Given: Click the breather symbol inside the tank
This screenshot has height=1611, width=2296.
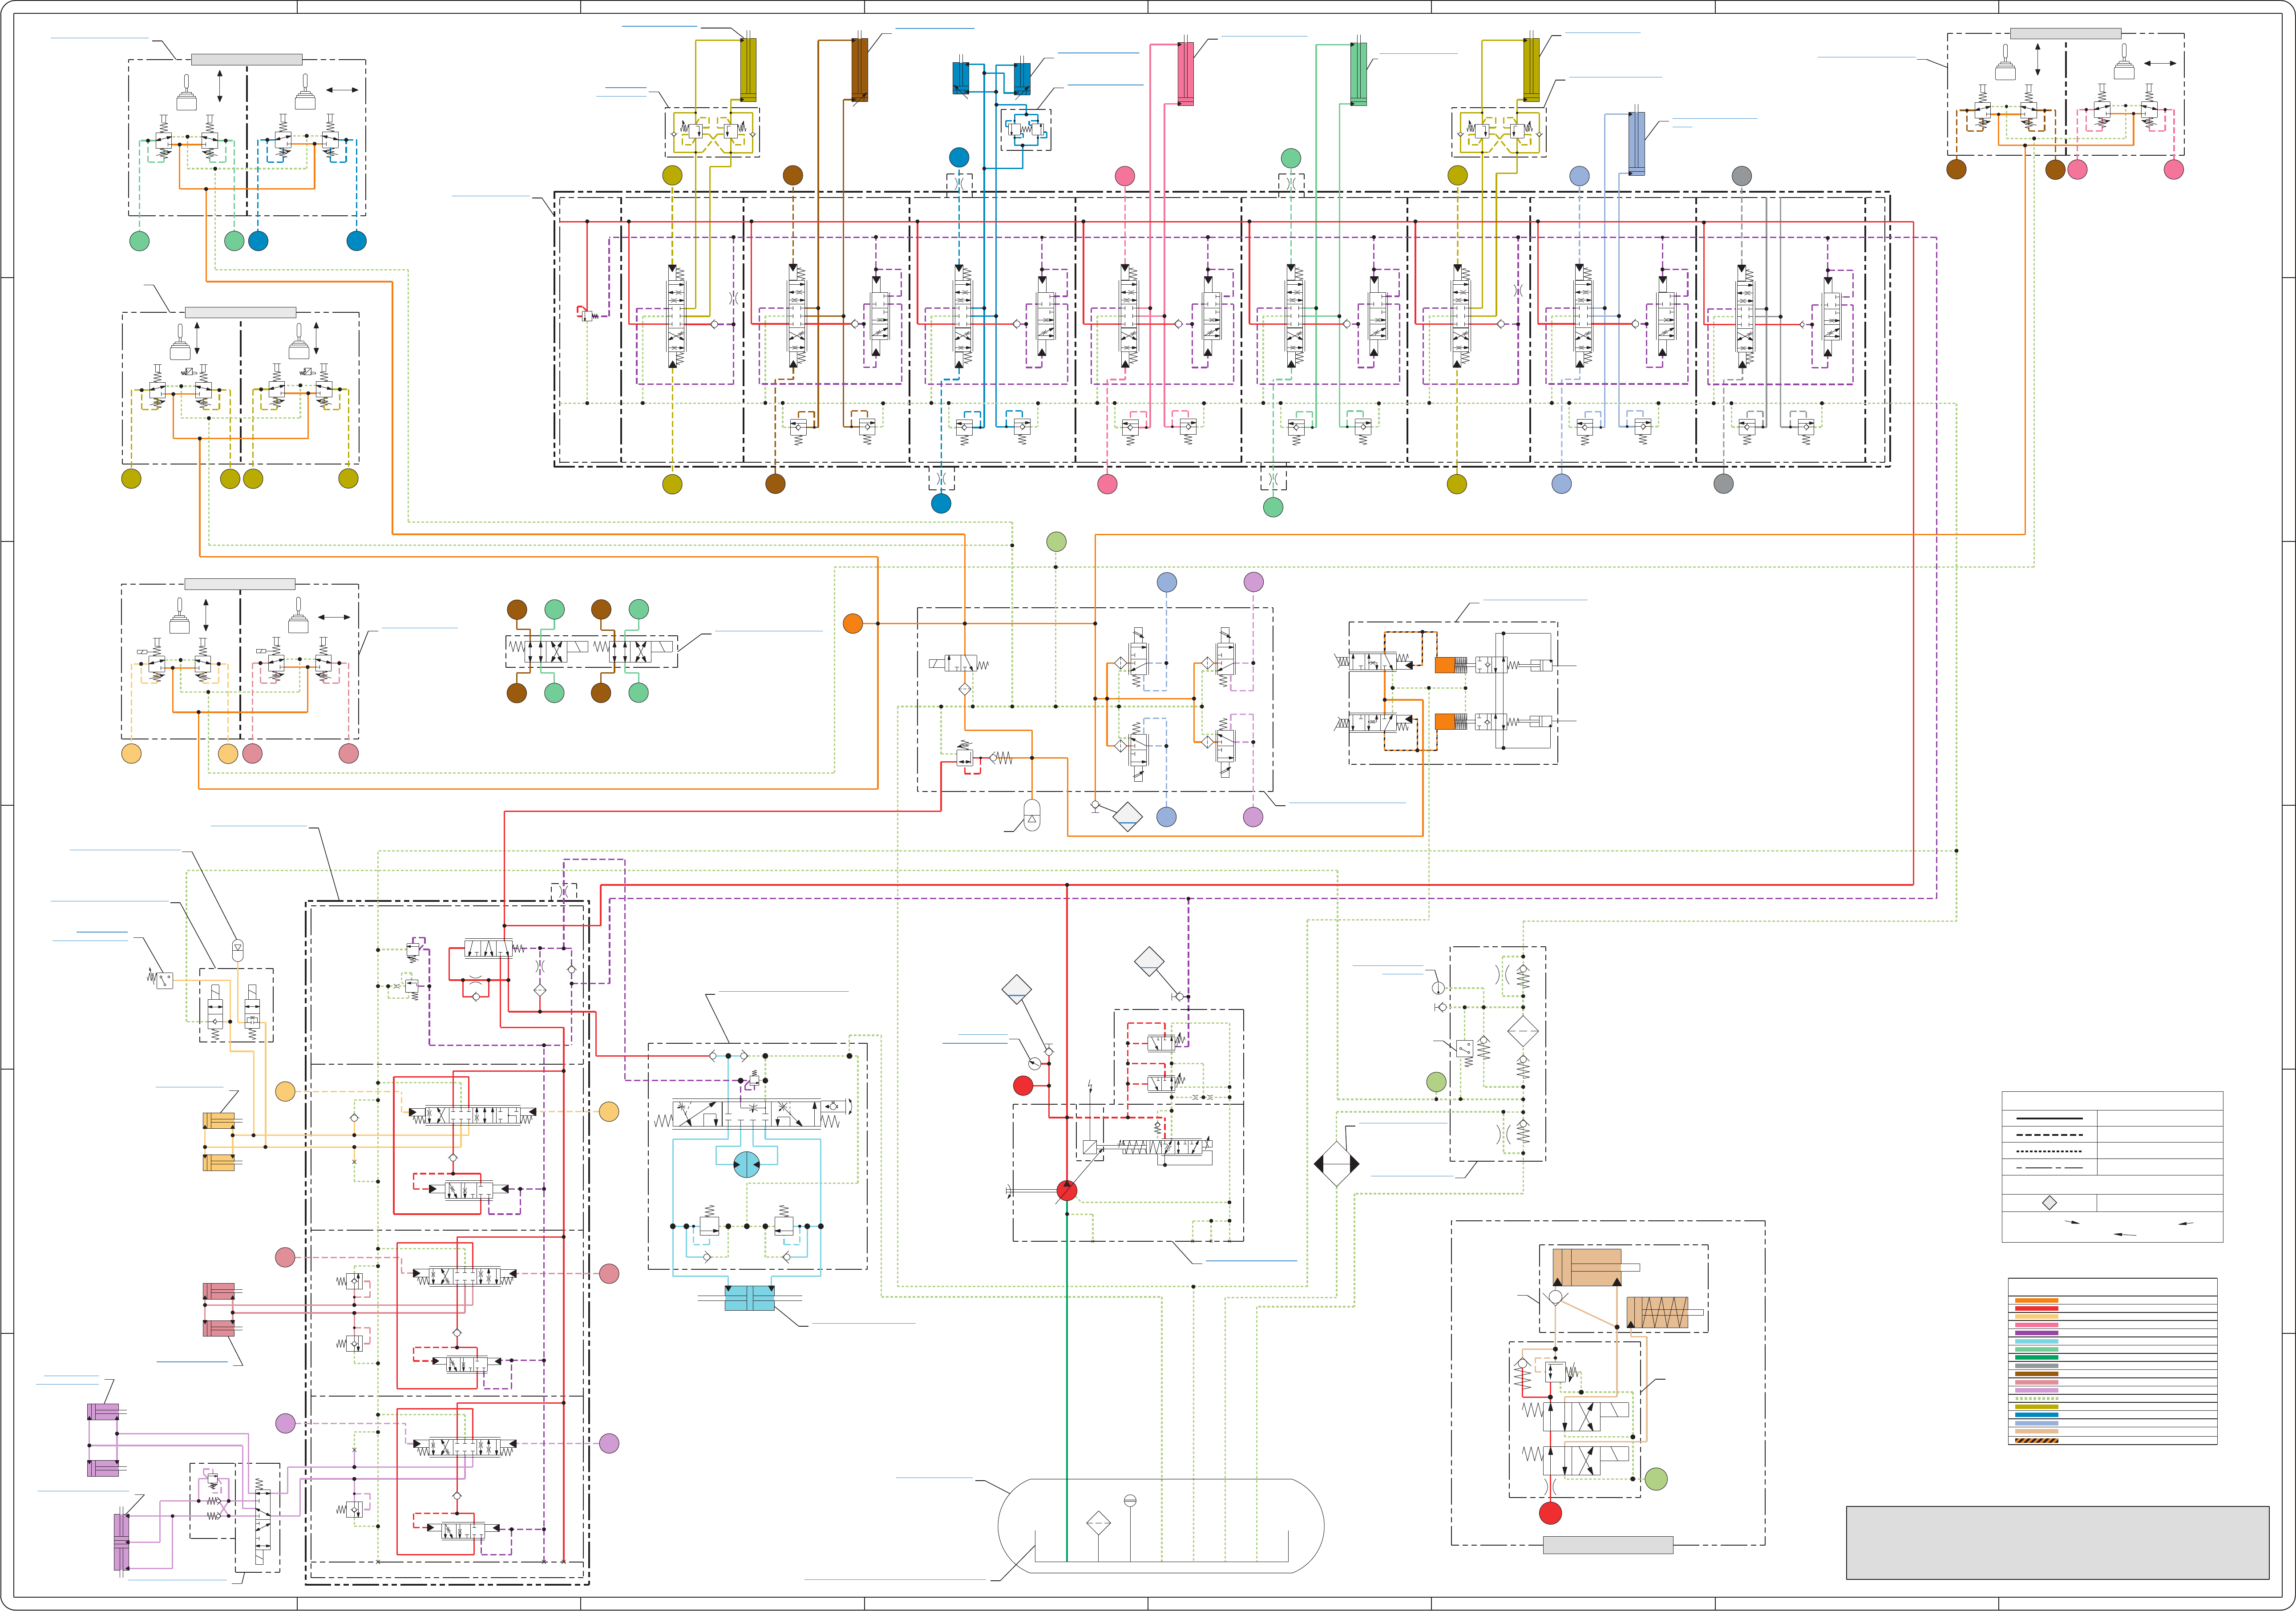Looking at the screenshot, I should coord(1130,1500).
